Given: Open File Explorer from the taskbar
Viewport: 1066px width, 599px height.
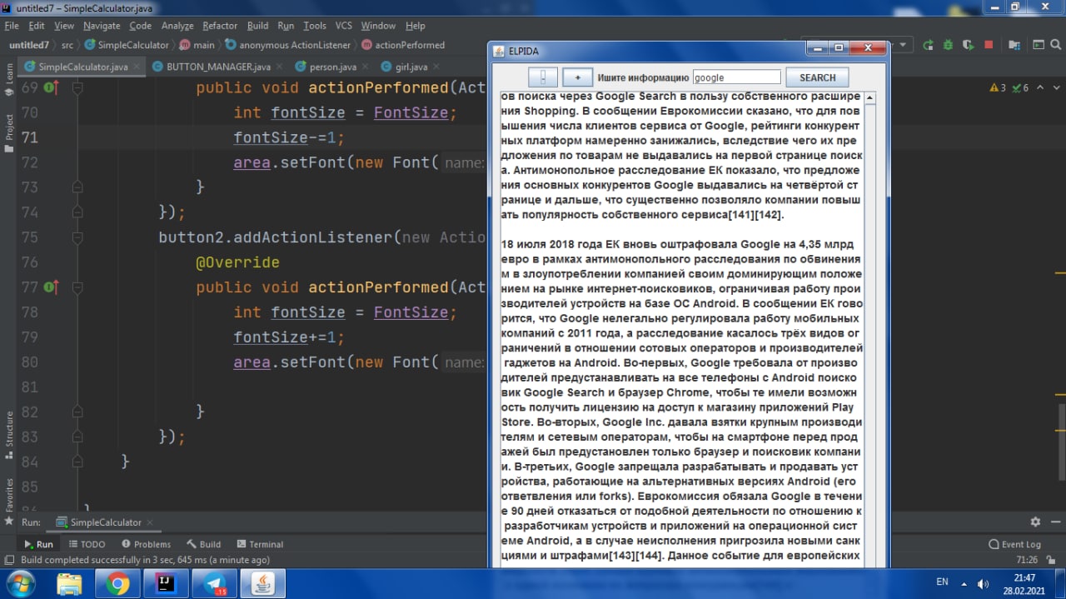Looking at the screenshot, I should tap(69, 583).
